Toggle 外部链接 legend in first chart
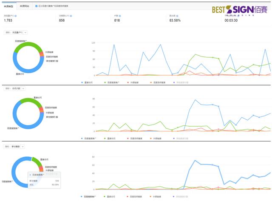This screenshot has height=201, width=272. pyautogui.click(x=133, y=82)
